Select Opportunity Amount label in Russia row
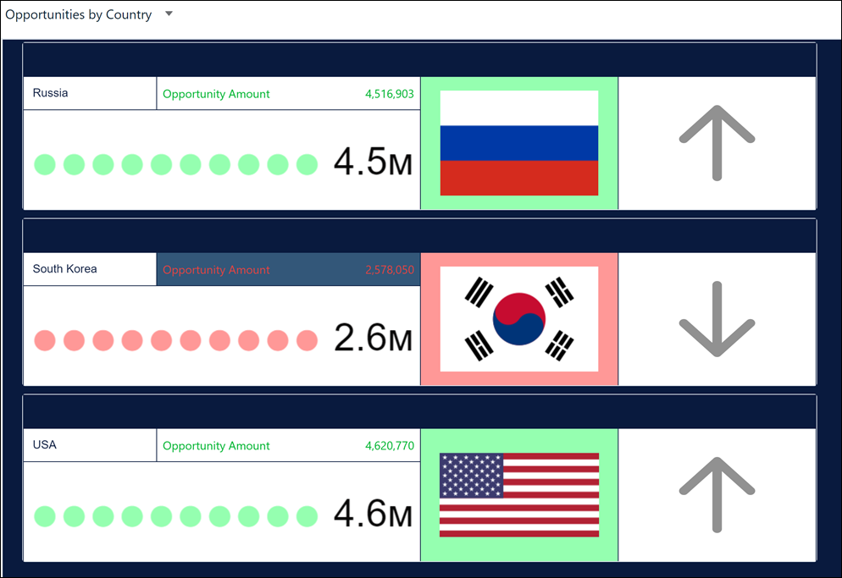Screen dimensions: 842x578 pyautogui.click(x=216, y=94)
